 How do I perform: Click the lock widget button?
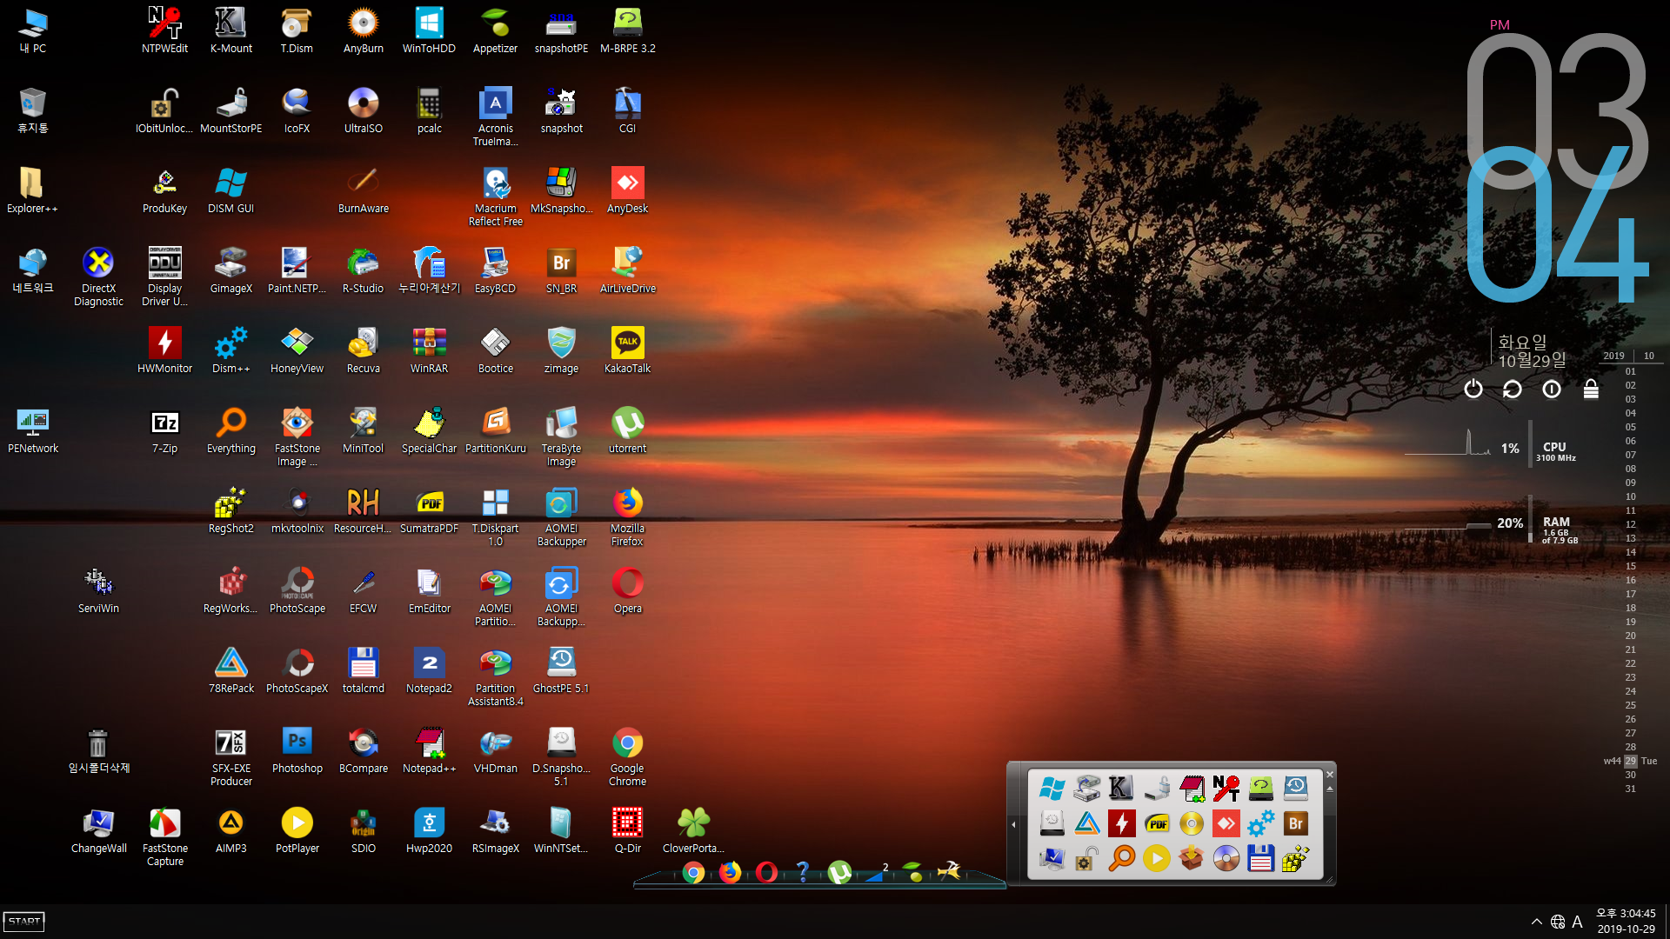1591,389
